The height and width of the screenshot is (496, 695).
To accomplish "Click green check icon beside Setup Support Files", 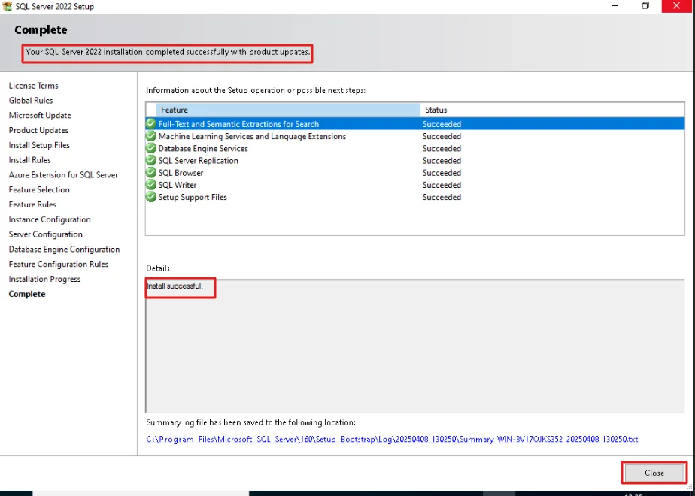I will point(151,197).
